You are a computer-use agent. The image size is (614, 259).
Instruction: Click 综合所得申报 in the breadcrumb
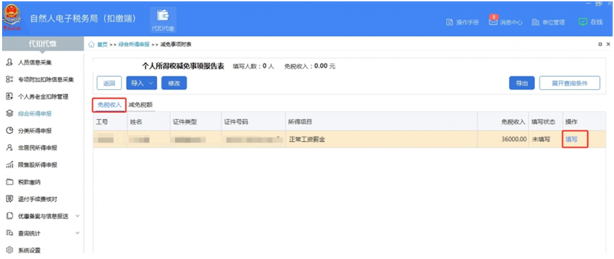pyautogui.click(x=134, y=44)
